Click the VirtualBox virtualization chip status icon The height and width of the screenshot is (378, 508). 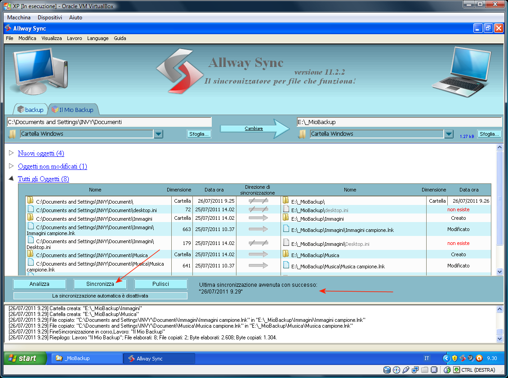coord(434,370)
